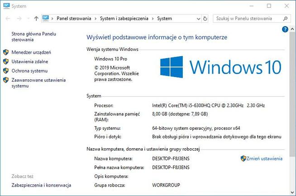Click the Forward navigation arrow
The width and height of the screenshot is (296, 196).
tap(19, 18)
